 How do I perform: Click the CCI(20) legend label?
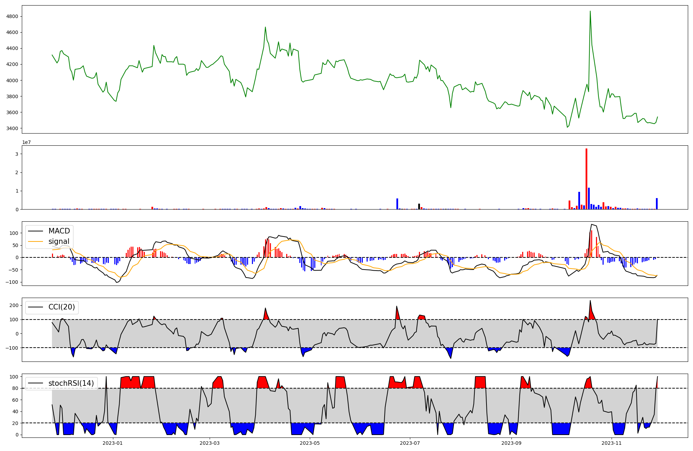[x=62, y=307]
